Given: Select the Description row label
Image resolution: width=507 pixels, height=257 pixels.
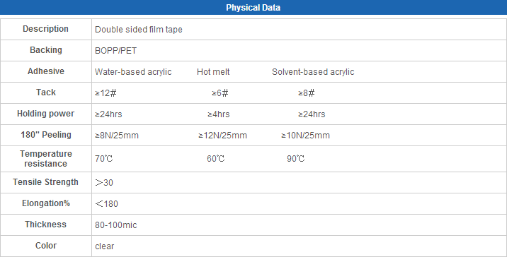Looking at the screenshot, I should [45, 29].
